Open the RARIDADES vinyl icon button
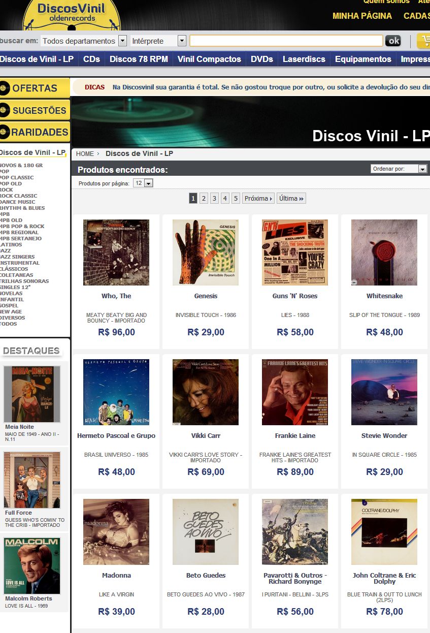Screen dimensions: 430x633 point(35,132)
